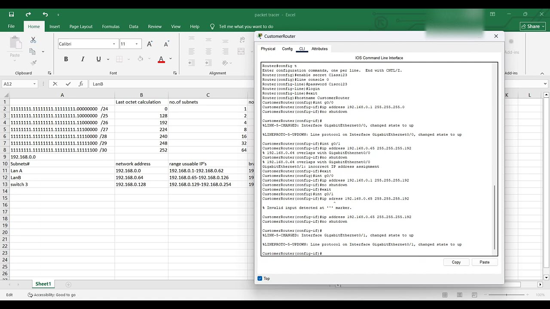Copy selection using the Clipboard copy icon
The image size is (550, 309).
click(x=32, y=51)
